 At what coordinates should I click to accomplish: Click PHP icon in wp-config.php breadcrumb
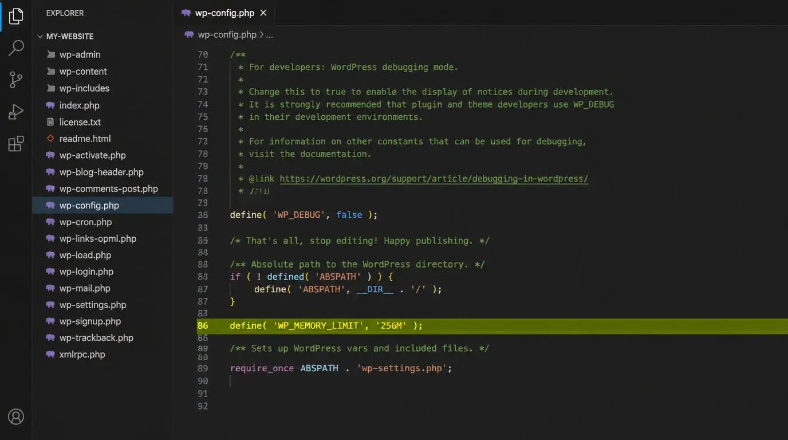coord(189,34)
